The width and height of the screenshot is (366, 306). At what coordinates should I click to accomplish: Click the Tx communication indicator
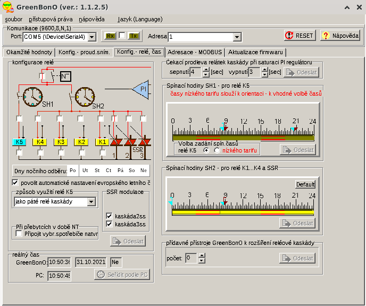[134, 36]
